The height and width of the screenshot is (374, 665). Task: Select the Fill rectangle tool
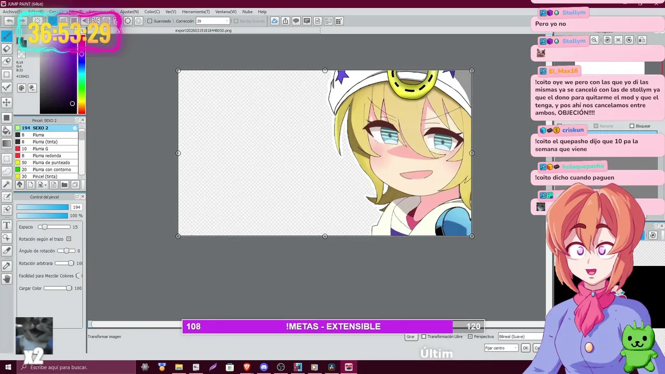pos(7,118)
